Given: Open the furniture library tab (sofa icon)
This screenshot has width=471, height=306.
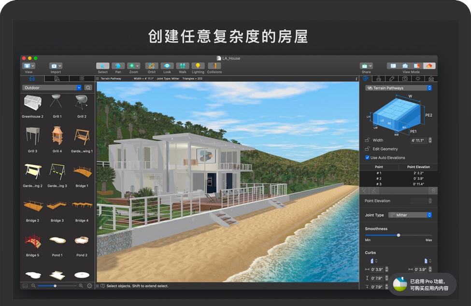Looking at the screenshot, I should 32,79.
